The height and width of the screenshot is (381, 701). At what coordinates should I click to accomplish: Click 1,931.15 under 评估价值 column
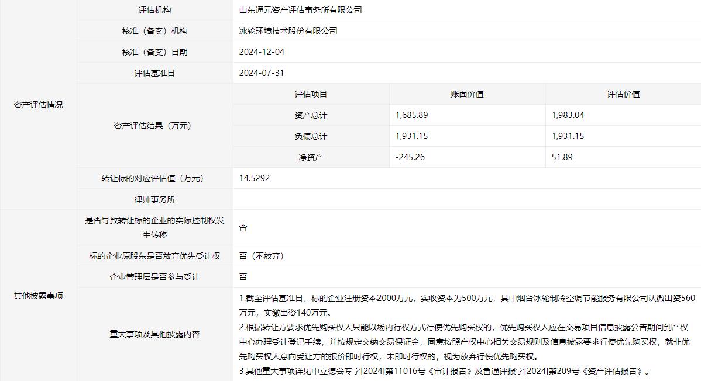point(568,136)
